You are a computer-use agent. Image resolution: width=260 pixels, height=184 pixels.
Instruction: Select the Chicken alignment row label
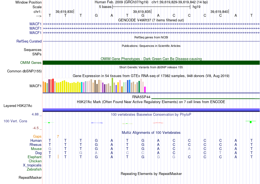(x=35, y=161)
